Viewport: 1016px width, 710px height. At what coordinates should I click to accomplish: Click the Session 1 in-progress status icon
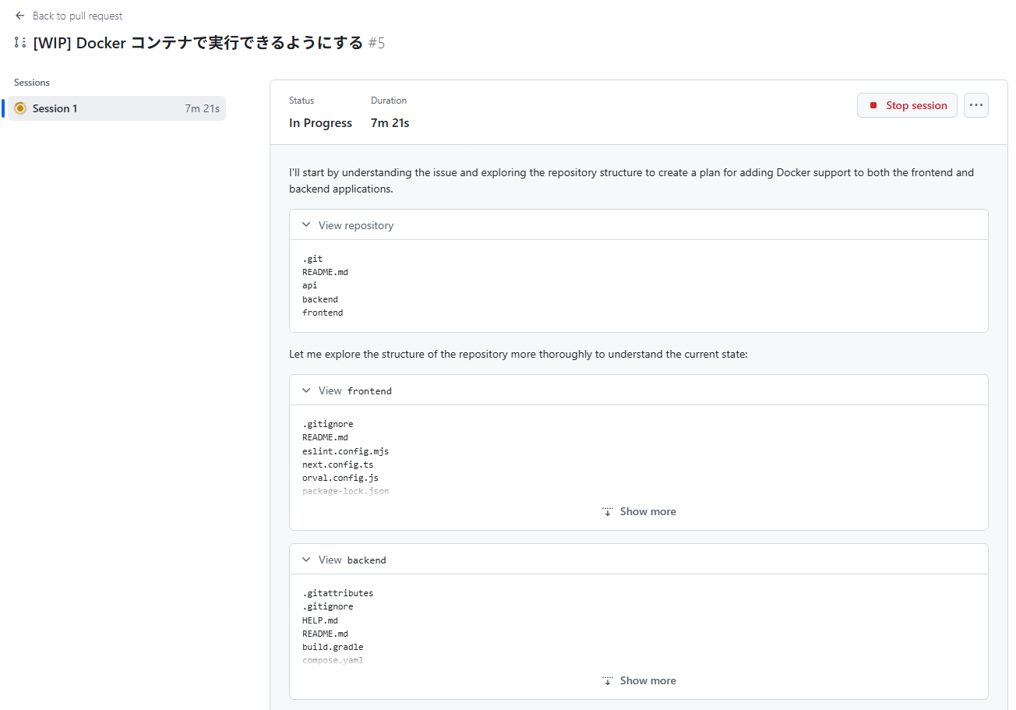click(20, 108)
